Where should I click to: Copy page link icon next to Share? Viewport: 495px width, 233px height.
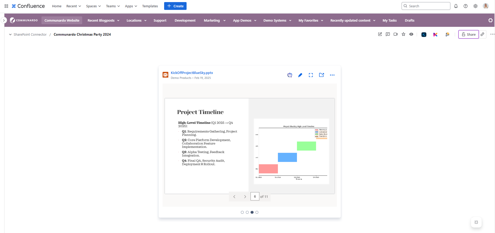pyautogui.click(x=482, y=34)
